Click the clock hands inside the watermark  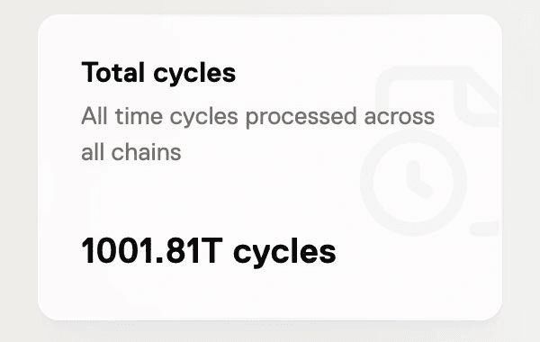(418, 180)
